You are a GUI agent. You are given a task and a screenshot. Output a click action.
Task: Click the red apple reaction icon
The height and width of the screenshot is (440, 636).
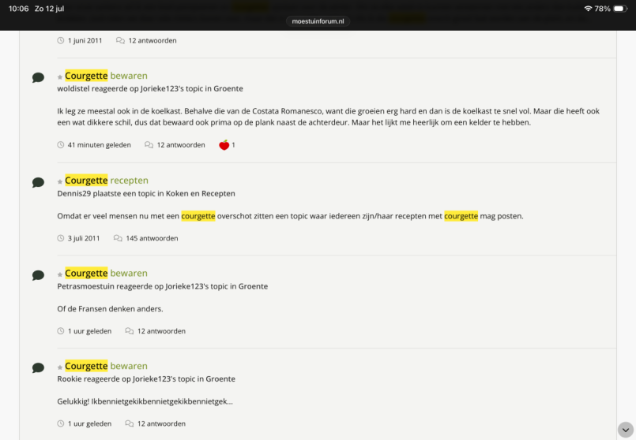coord(224,145)
